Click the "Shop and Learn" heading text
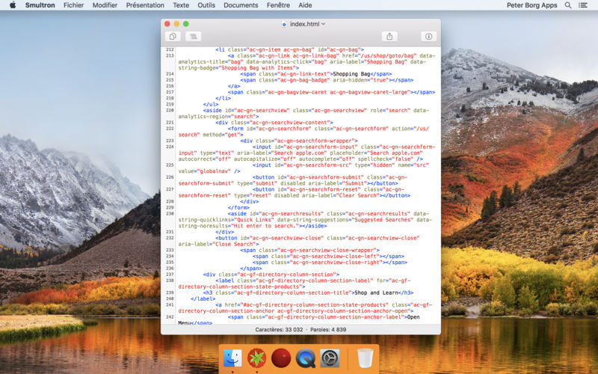 [377, 292]
